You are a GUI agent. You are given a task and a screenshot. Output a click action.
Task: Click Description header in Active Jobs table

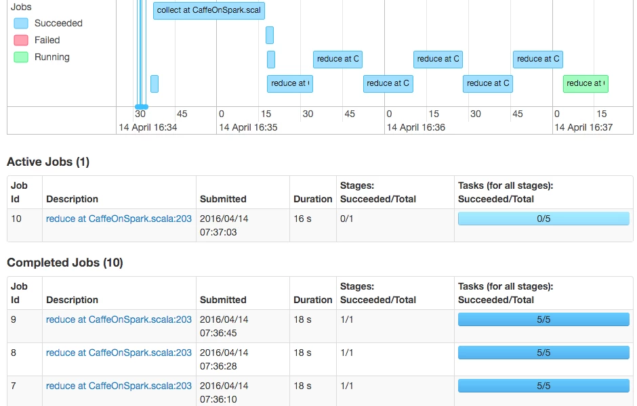point(72,199)
